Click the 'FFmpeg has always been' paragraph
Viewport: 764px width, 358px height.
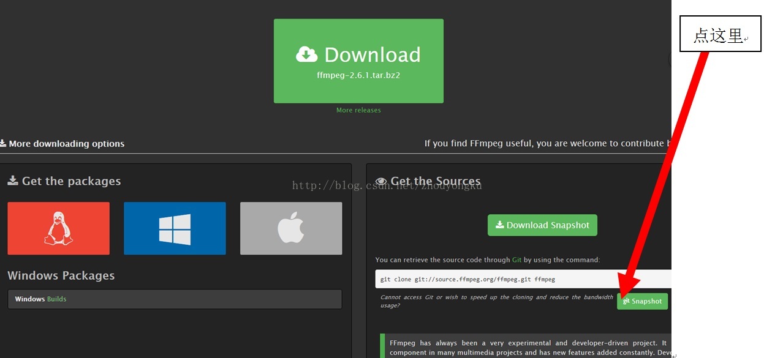(x=528, y=348)
